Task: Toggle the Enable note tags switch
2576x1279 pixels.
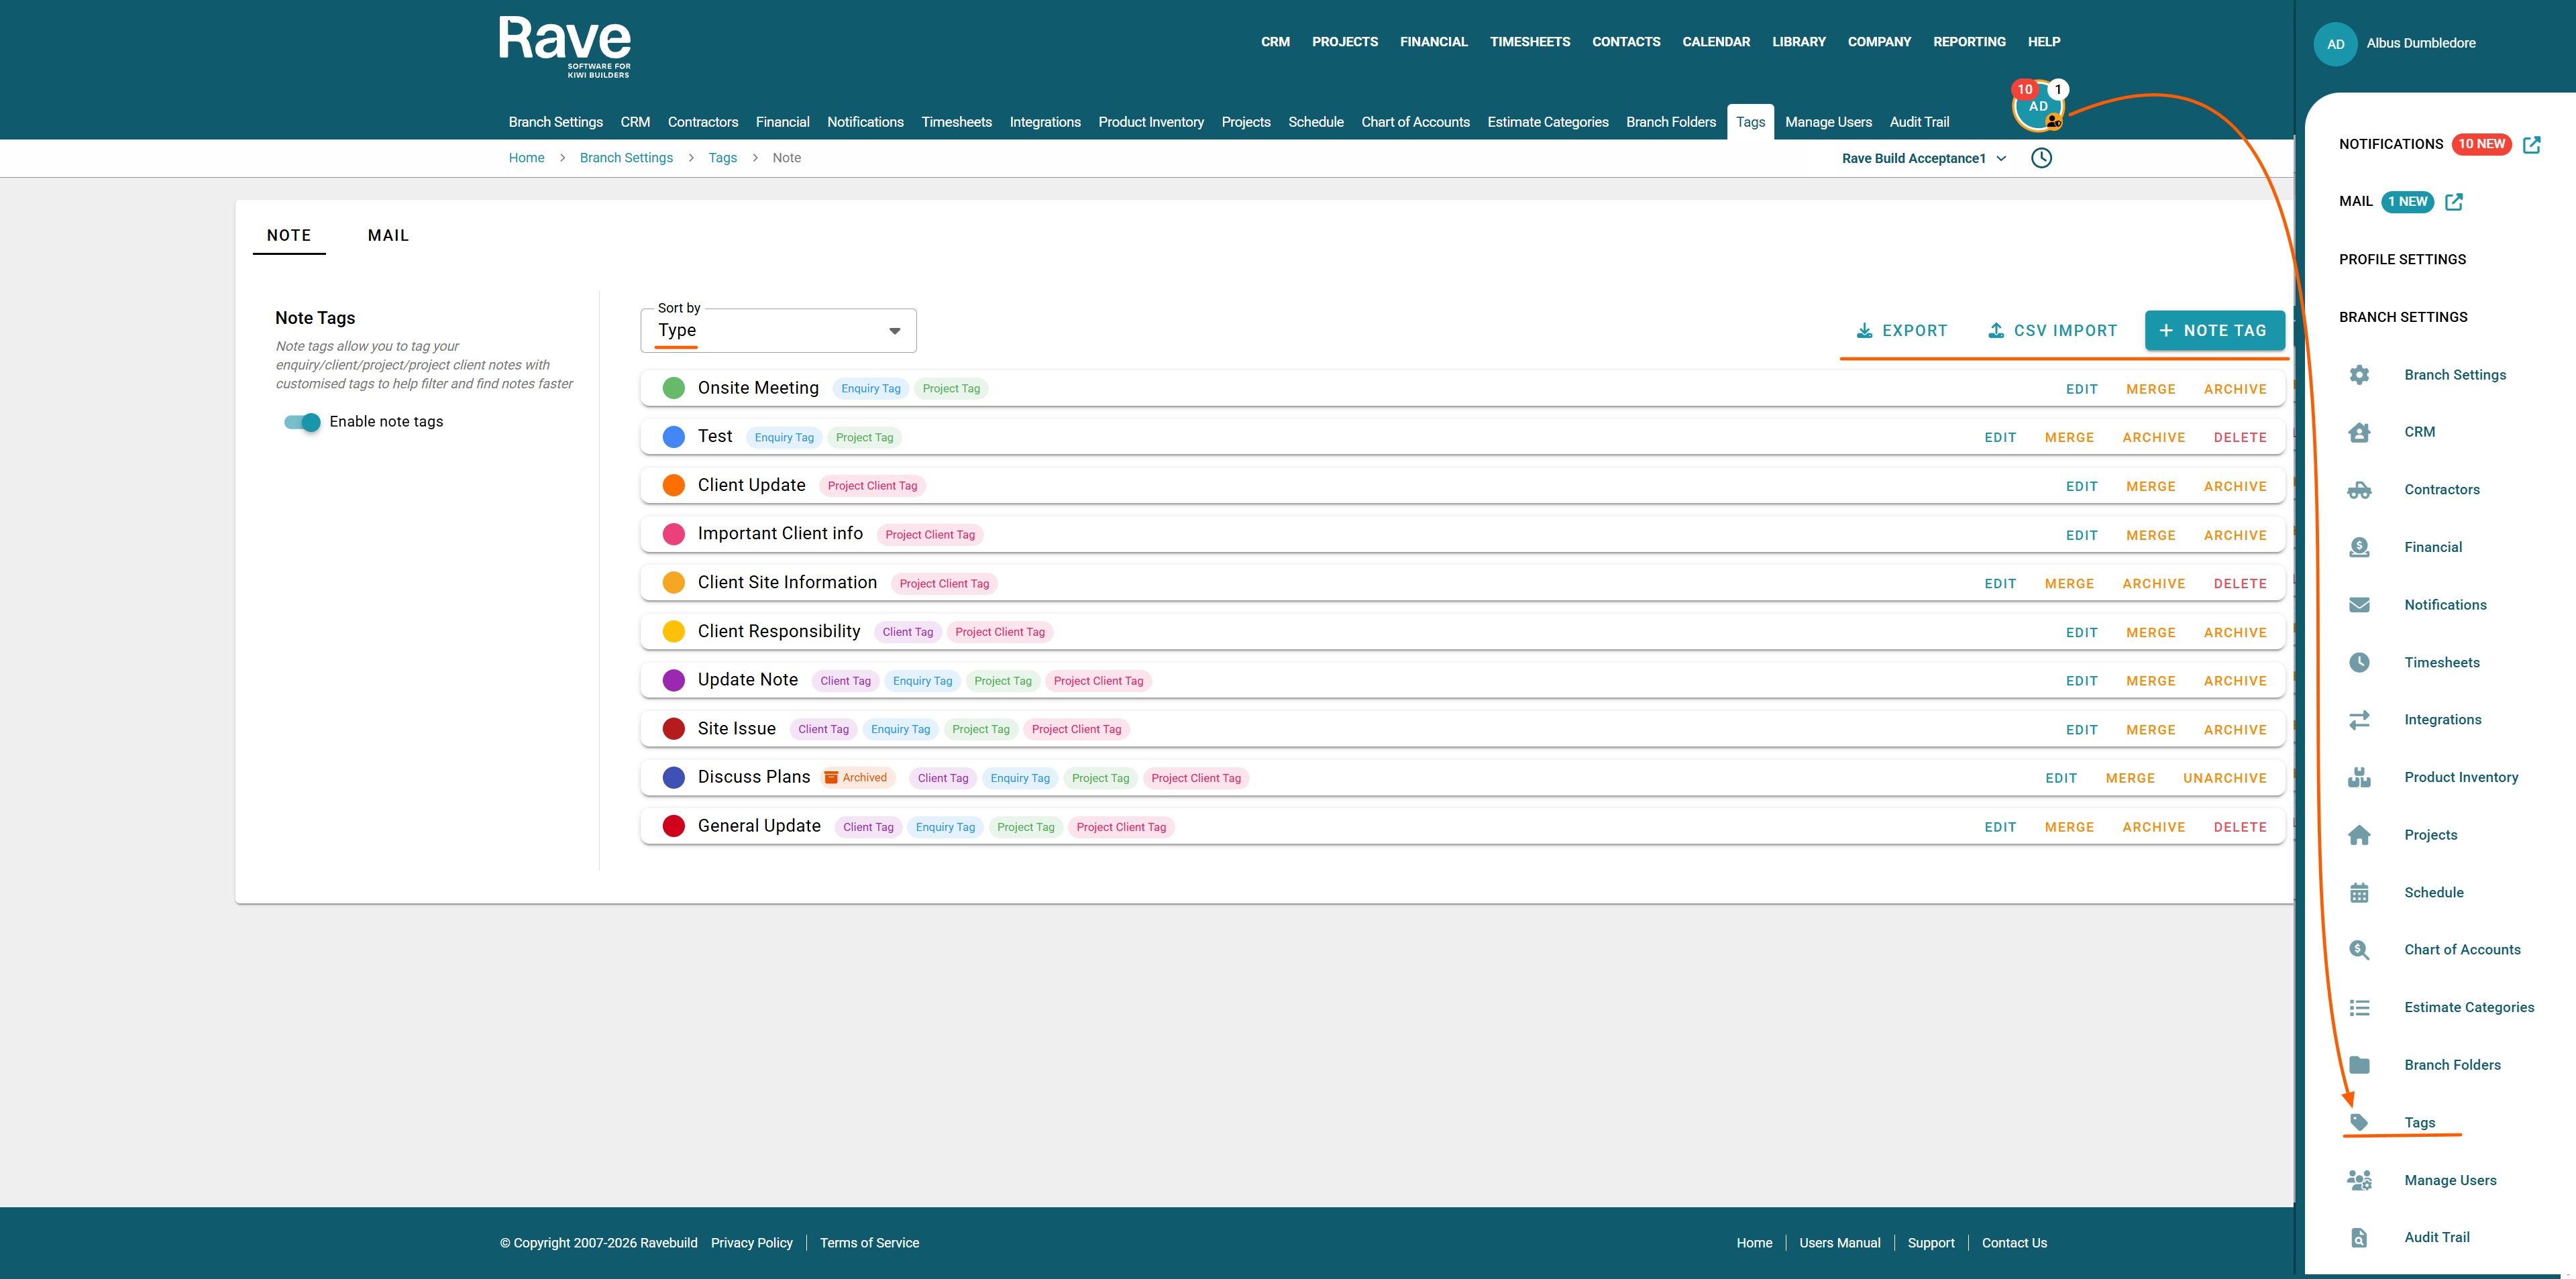Action: point(302,422)
